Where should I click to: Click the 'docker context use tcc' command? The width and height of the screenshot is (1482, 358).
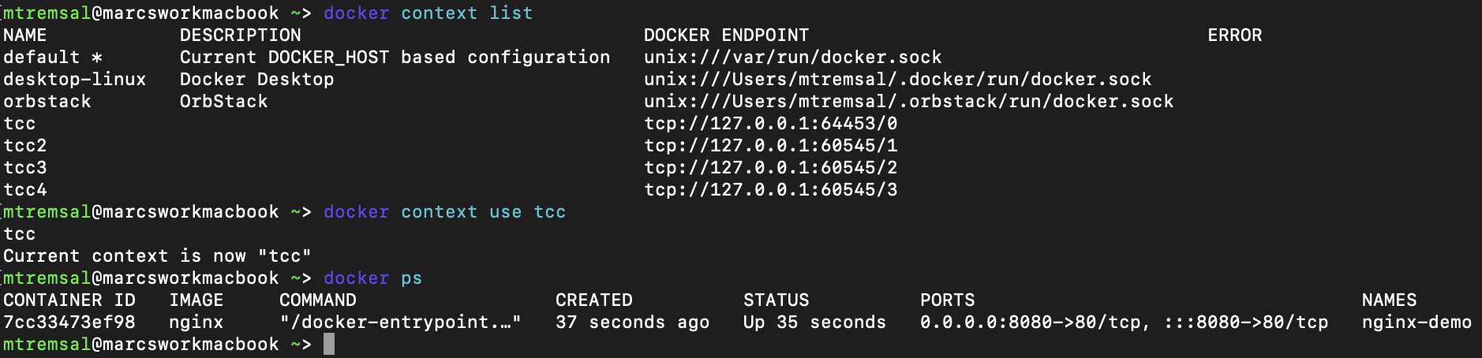click(444, 212)
